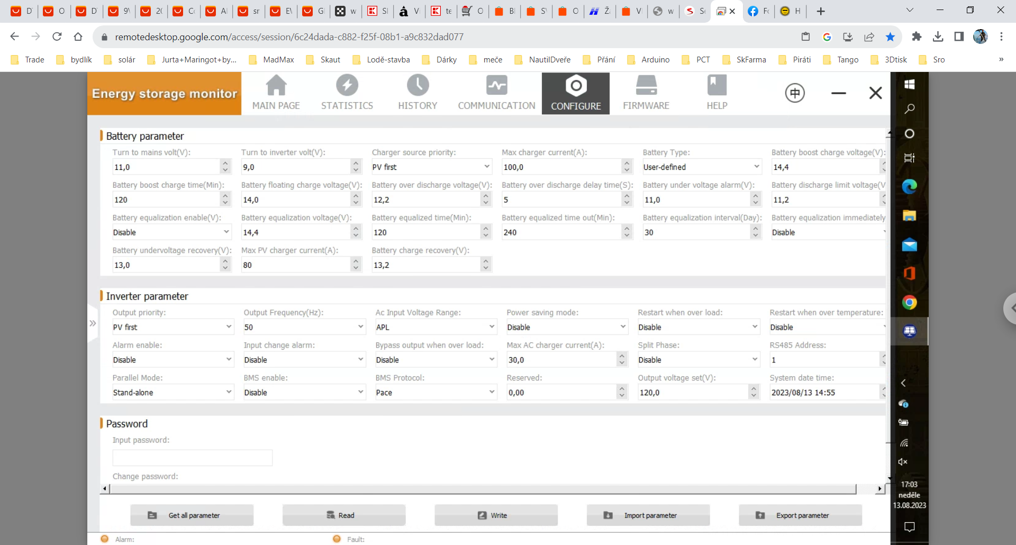This screenshot has width=1016, height=545.
Task: Click the Export parameter button
Action: point(801,515)
